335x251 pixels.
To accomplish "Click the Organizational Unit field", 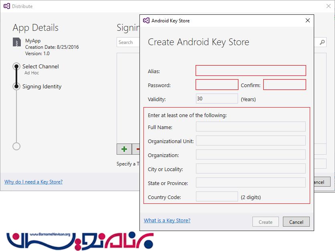I will coord(250,141).
